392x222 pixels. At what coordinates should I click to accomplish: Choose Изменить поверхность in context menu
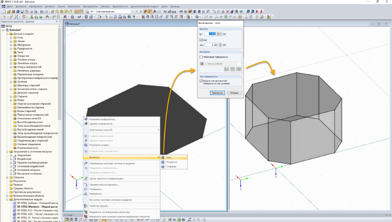pyautogui.click(x=122, y=119)
